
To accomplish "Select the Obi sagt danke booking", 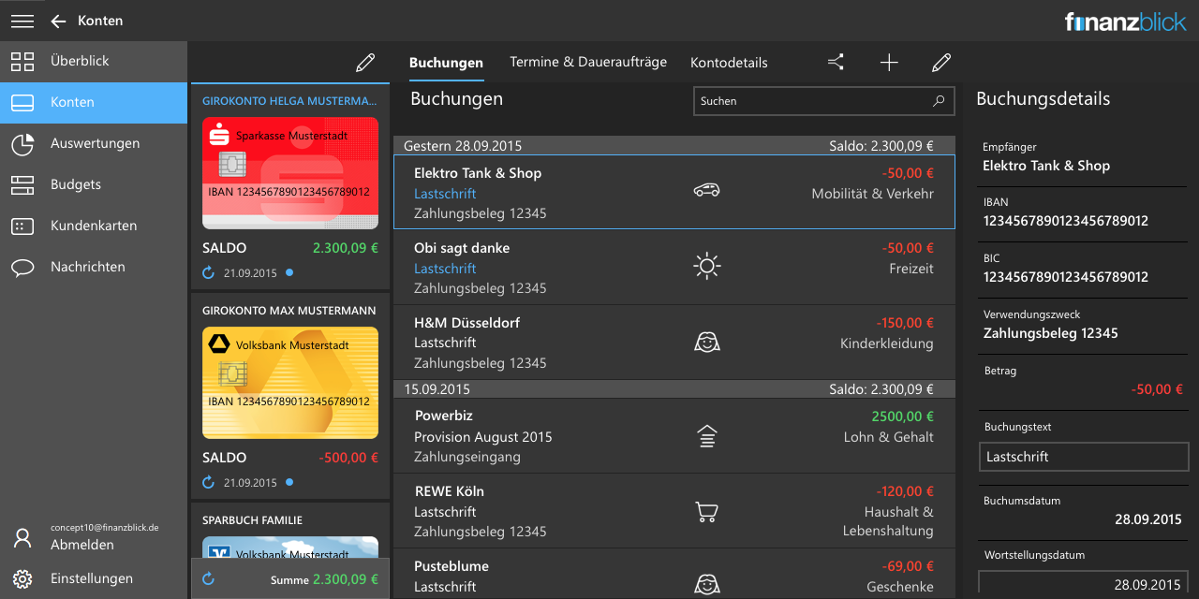I will pos(674,267).
